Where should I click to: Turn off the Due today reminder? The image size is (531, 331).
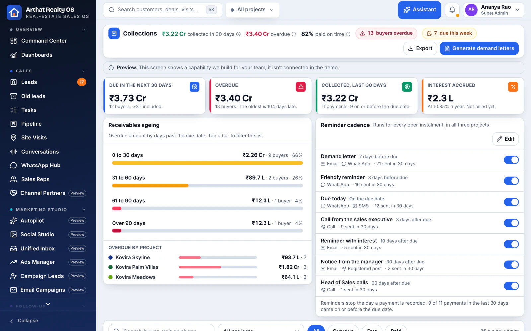tap(511, 202)
